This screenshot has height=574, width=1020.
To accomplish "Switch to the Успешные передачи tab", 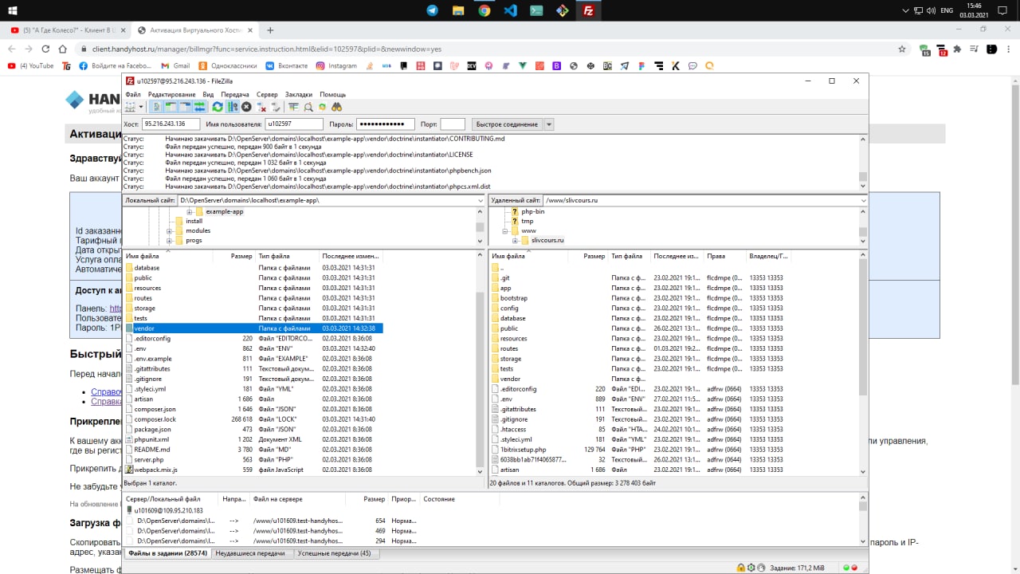I will pos(333,553).
